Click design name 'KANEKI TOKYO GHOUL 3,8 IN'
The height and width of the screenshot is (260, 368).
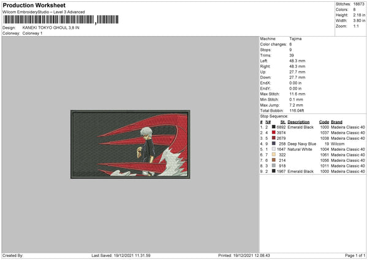[51, 28]
